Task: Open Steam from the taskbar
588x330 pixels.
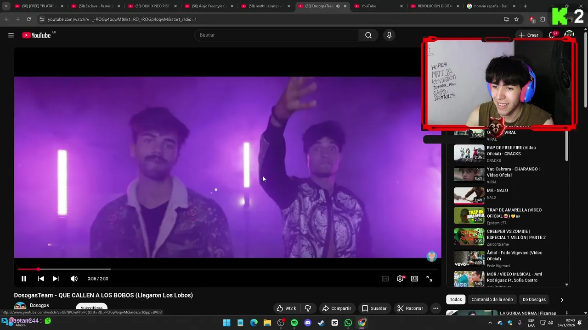Action: tap(321, 323)
